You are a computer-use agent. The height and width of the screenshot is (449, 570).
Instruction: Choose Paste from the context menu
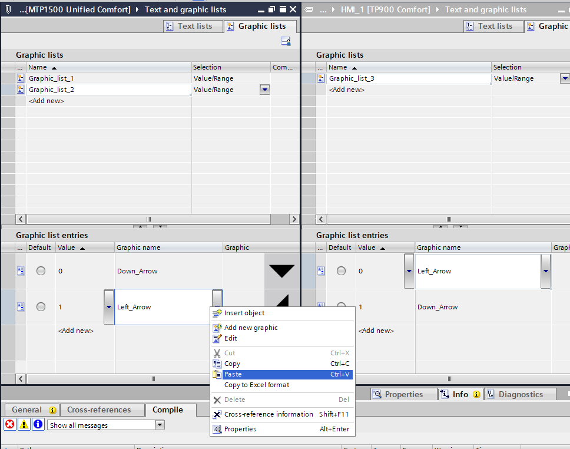282,374
